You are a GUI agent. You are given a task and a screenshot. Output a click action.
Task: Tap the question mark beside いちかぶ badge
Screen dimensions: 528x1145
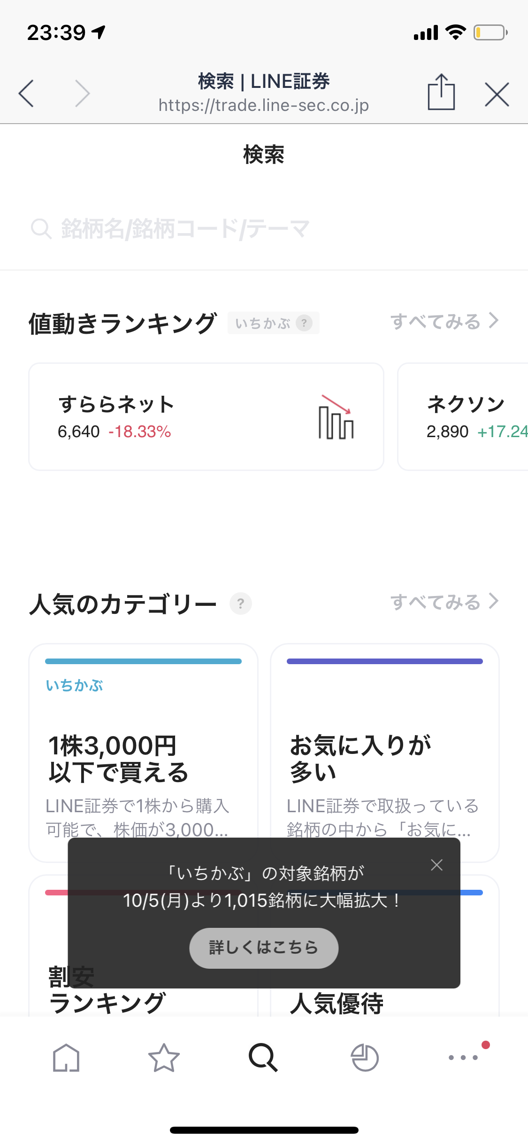(304, 323)
